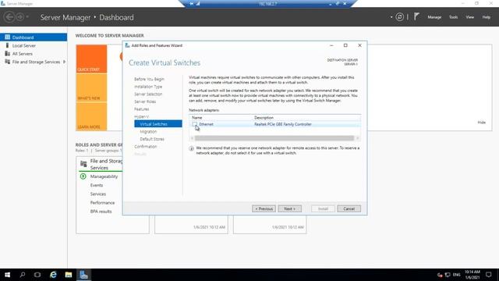Expand the File and Storage Services arrow
This screenshot has height=281, width=499.
(64, 62)
